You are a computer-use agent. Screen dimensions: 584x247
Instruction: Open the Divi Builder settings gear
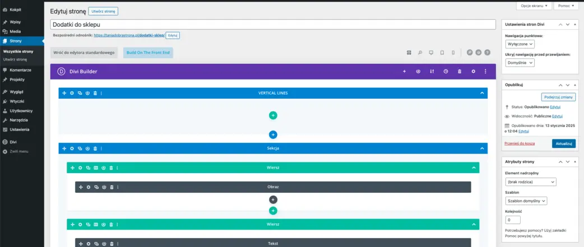click(473, 72)
